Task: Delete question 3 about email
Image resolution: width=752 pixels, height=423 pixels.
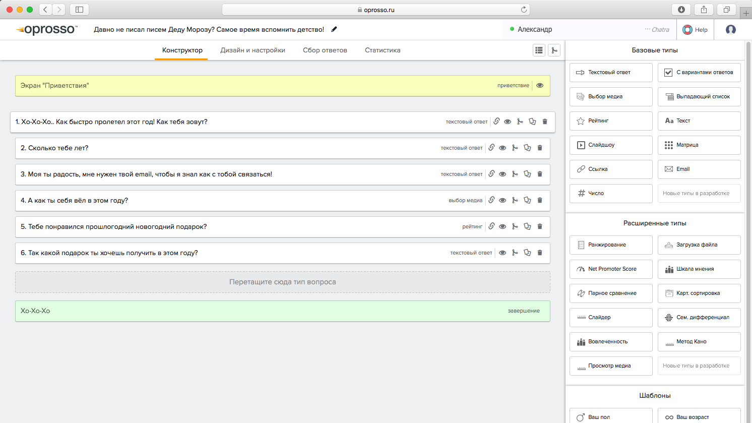Action: click(540, 174)
